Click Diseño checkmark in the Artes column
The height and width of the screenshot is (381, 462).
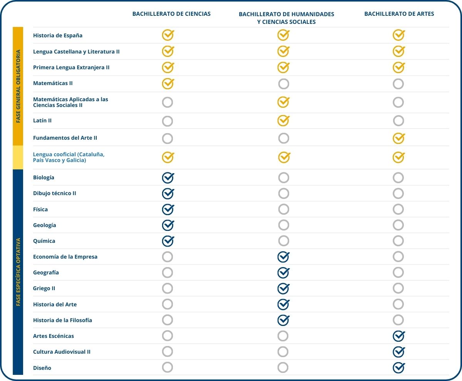pyautogui.click(x=398, y=368)
